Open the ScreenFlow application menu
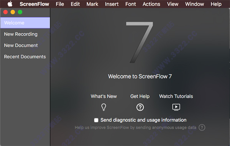 coord(34,4)
